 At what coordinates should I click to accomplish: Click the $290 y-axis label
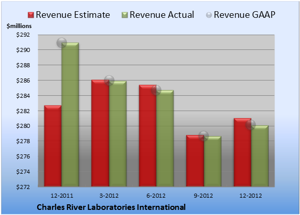23,50
